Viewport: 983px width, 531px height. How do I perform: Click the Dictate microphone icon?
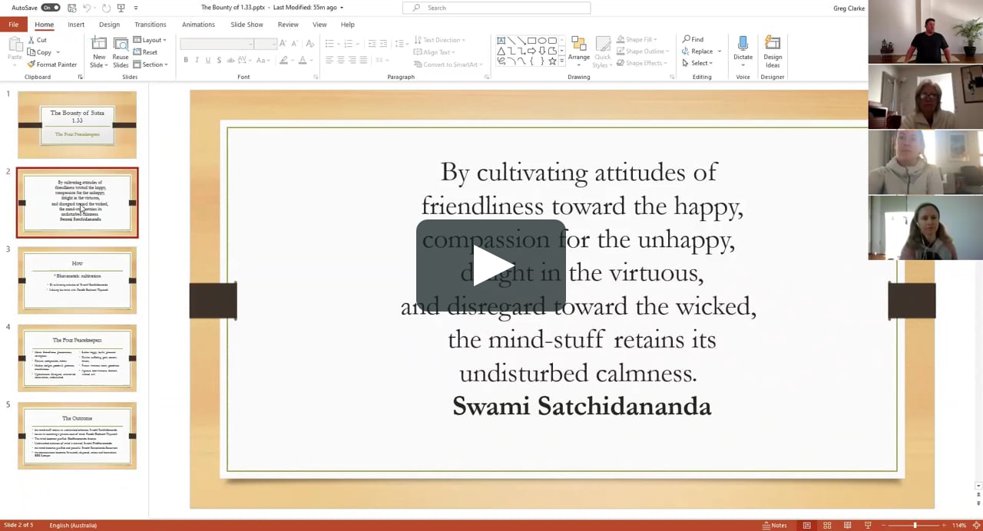point(743,44)
